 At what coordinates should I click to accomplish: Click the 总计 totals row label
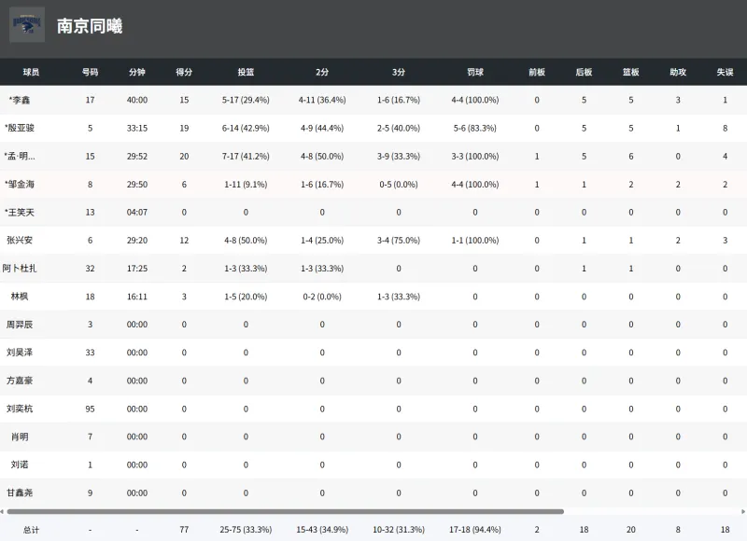(31, 530)
